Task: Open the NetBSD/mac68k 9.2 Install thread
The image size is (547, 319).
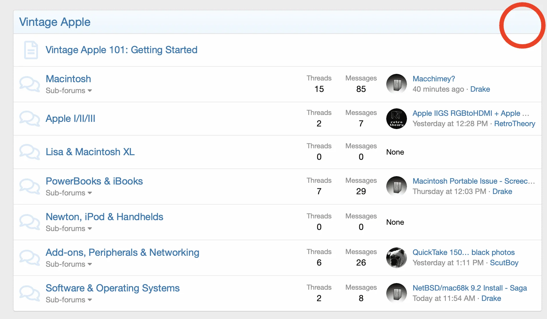Action: pos(470,288)
